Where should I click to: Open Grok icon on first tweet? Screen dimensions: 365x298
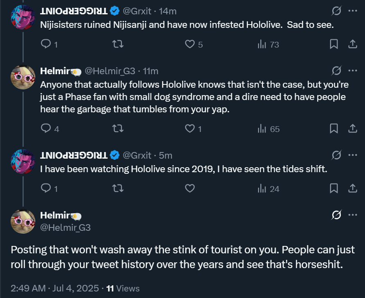click(x=336, y=11)
